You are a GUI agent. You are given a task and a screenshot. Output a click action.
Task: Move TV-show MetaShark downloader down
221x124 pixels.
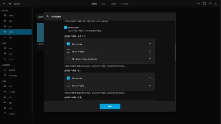tap(150, 44)
